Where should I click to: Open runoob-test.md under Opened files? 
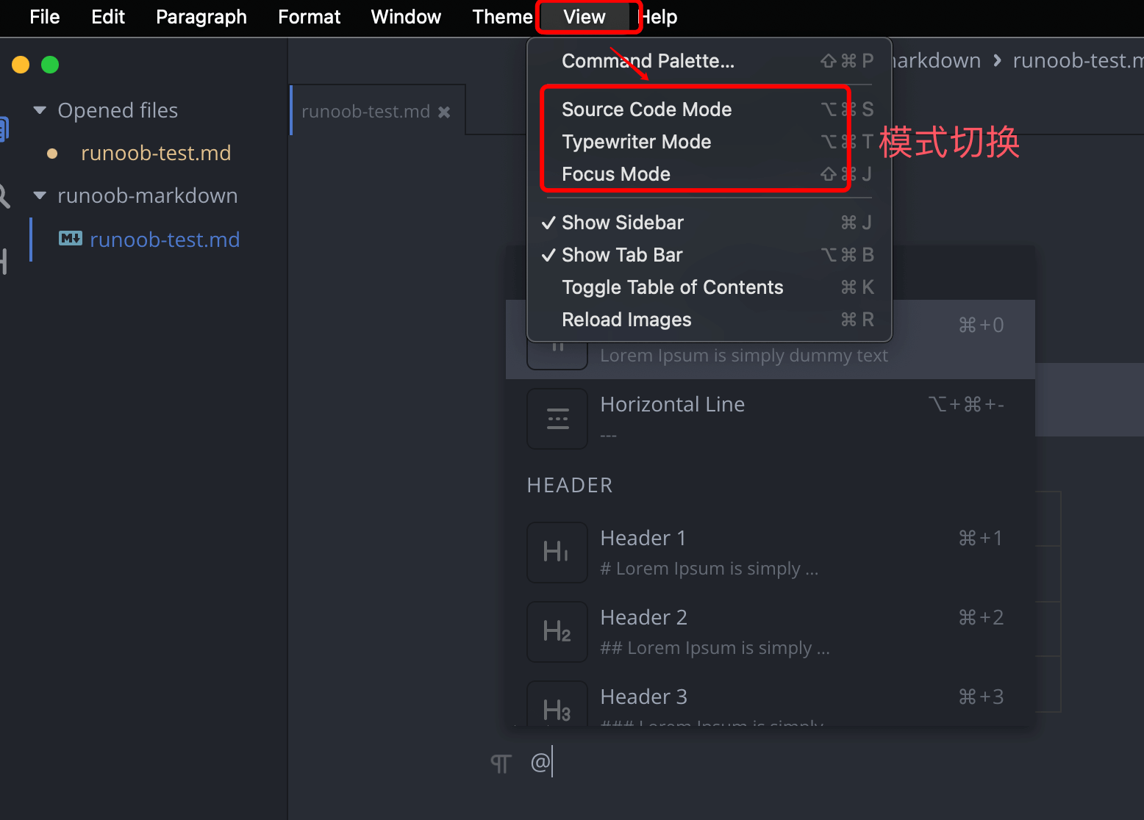pyautogui.click(x=156, y=153)
